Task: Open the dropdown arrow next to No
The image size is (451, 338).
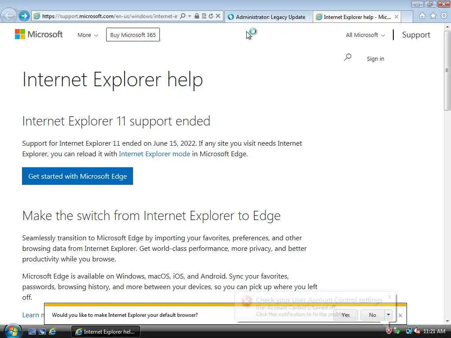Action: click(388, 315)
